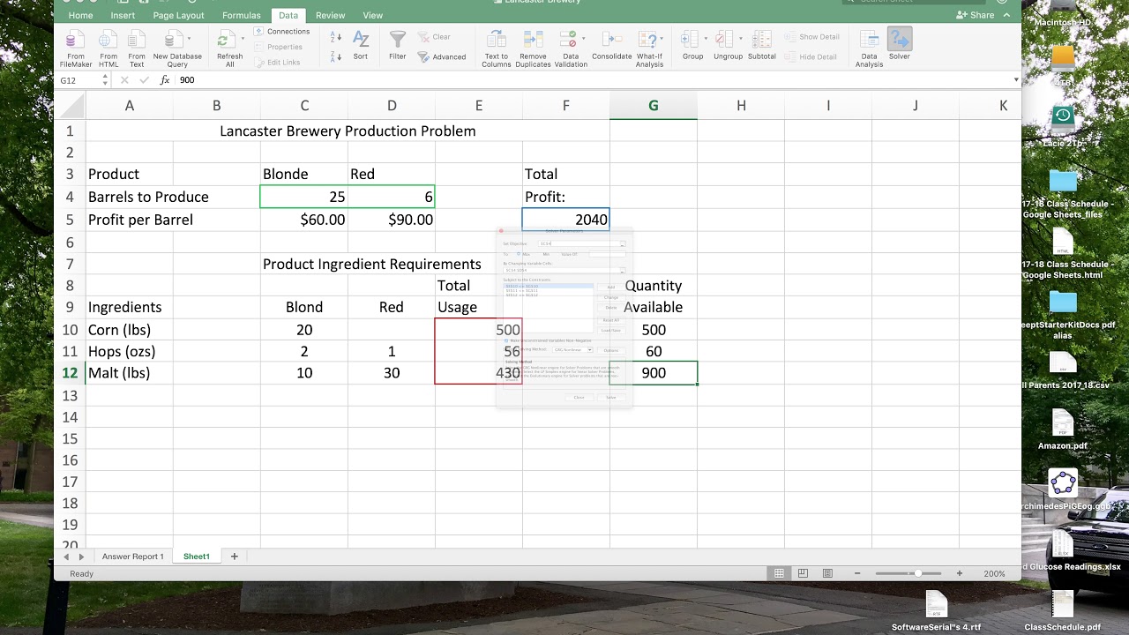Click the Group icon
This screenshot has height=635, width=1129.
tap(692, 46)
